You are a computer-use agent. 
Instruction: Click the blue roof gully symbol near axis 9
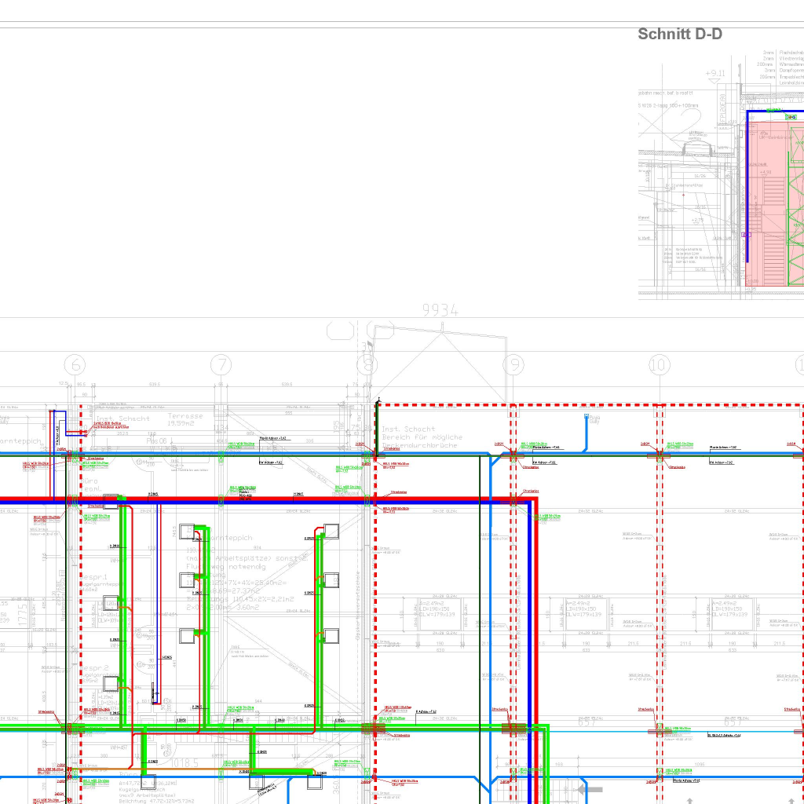(x=587, y=416)
